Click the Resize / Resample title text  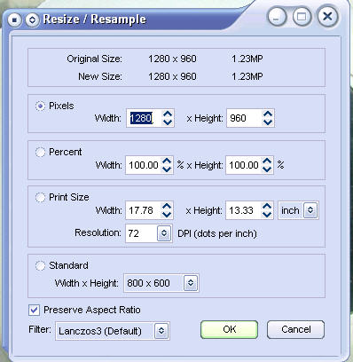[95, 20]
